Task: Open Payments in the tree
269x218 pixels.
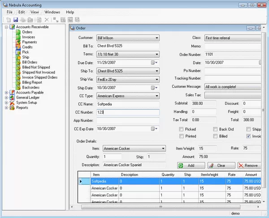Action: (30, 42)
